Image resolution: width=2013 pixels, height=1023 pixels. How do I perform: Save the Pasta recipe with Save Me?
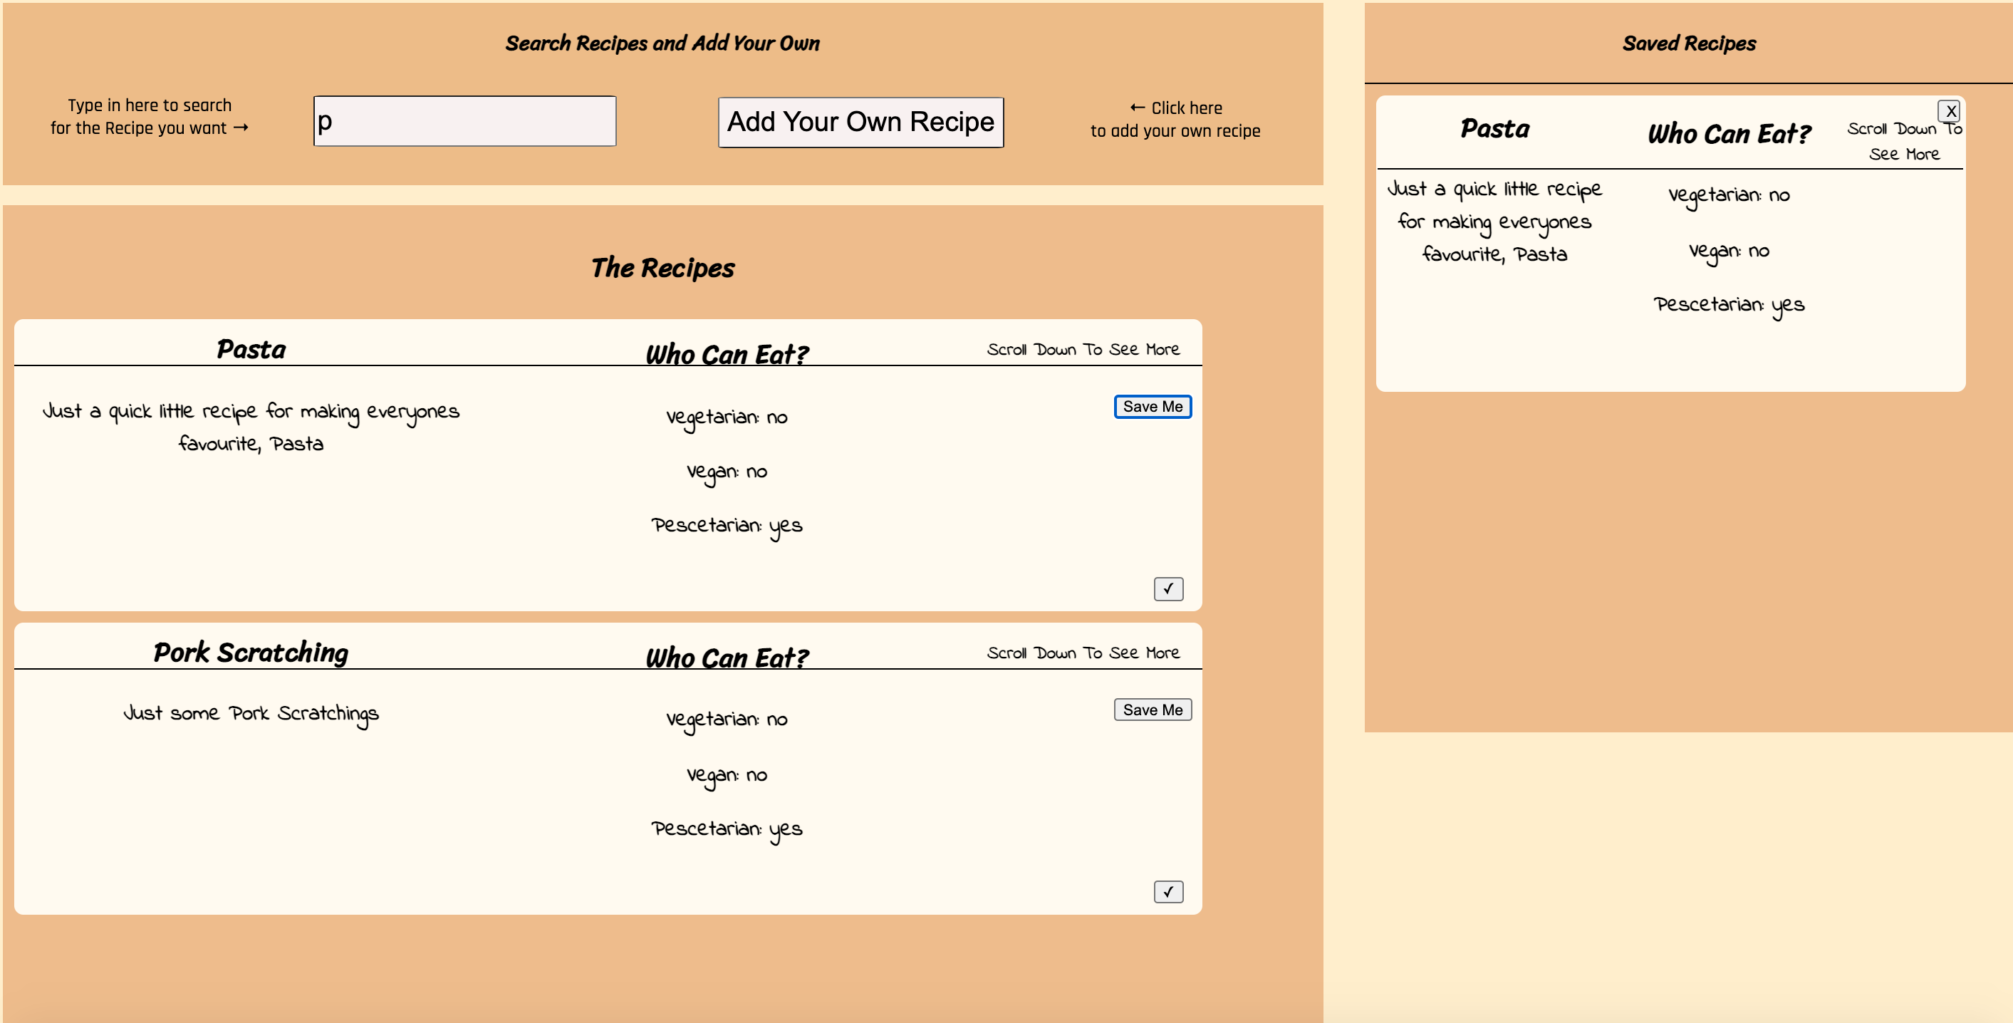click(1152, 406)
